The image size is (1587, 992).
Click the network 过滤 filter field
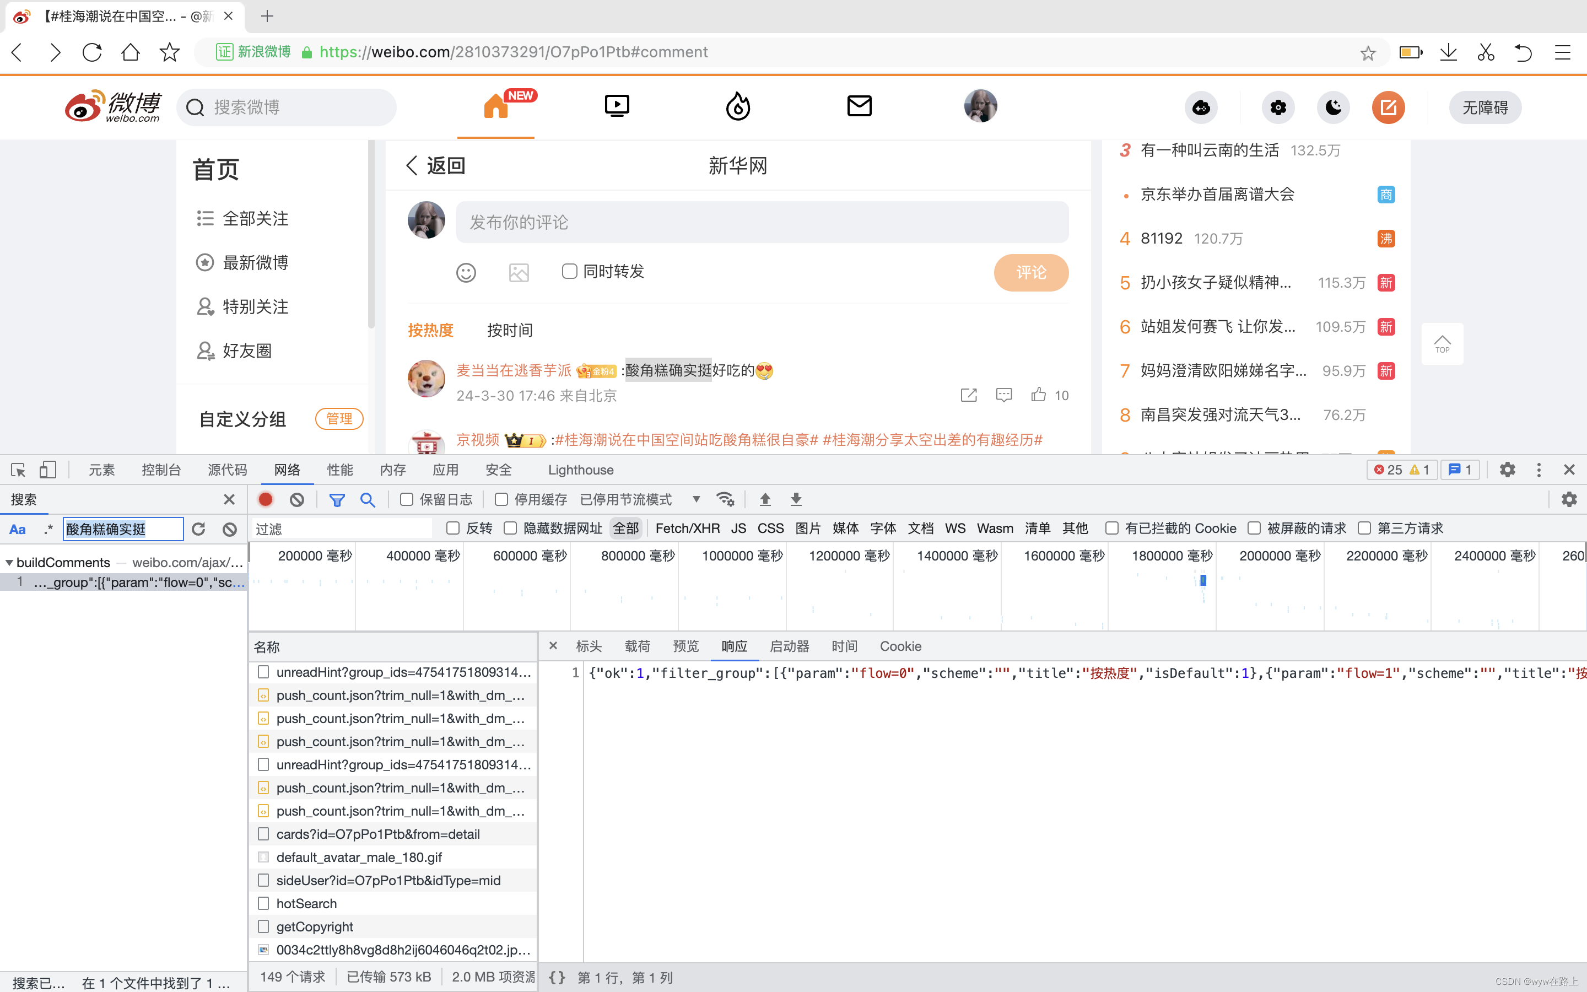pyautogui.click(x=342, y=529)
